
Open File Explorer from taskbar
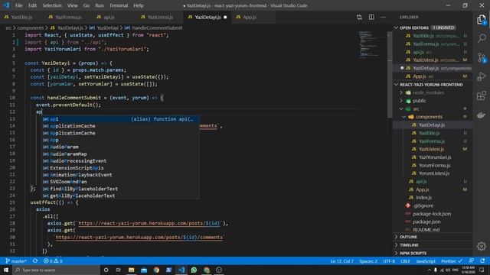coord(131,270)
